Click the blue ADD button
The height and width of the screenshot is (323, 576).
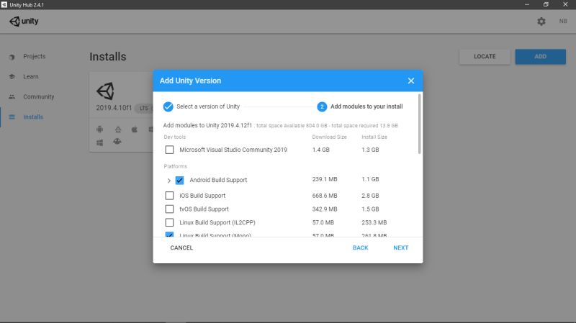[541, 57]
